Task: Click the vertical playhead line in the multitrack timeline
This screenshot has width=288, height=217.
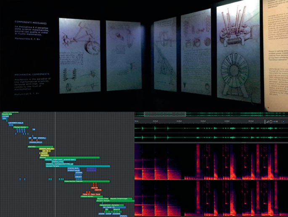Action: click(55, 165)
